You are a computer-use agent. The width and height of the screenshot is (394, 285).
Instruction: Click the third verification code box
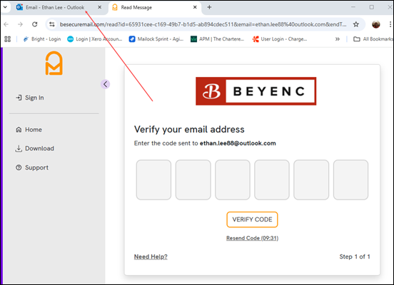pyautogui.click(x=233, y=180)
